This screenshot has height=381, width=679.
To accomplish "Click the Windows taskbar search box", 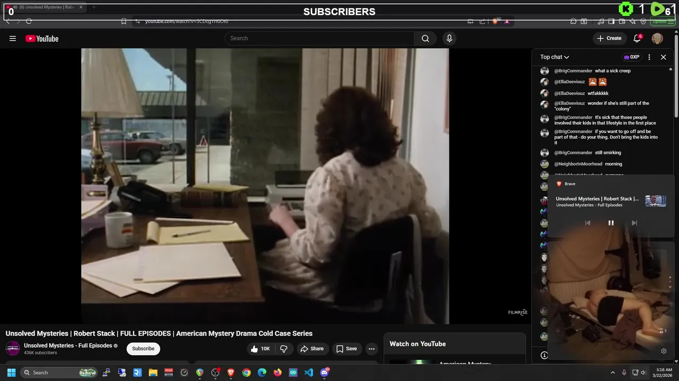I will (x=59, y=373).
